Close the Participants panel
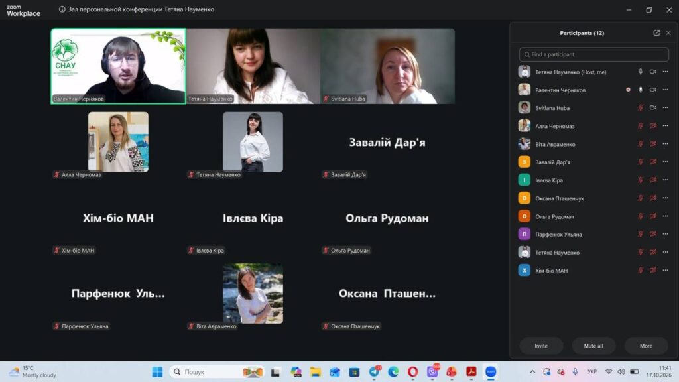 pos(668,33)
